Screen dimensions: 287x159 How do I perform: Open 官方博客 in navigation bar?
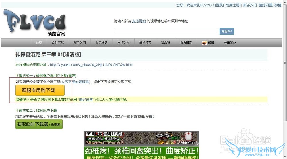click(x=186, y=43)
